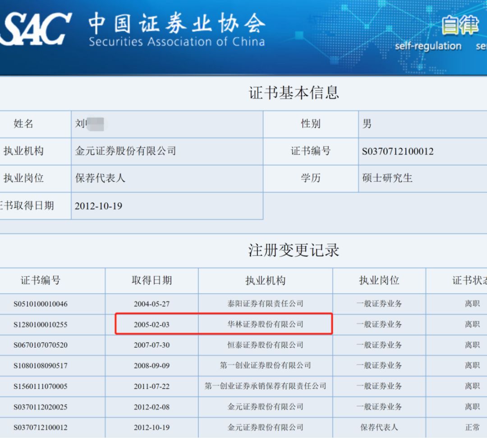Select 第一创业证券承销保荐有限责任公司 in the table

[x=266, y=386]
